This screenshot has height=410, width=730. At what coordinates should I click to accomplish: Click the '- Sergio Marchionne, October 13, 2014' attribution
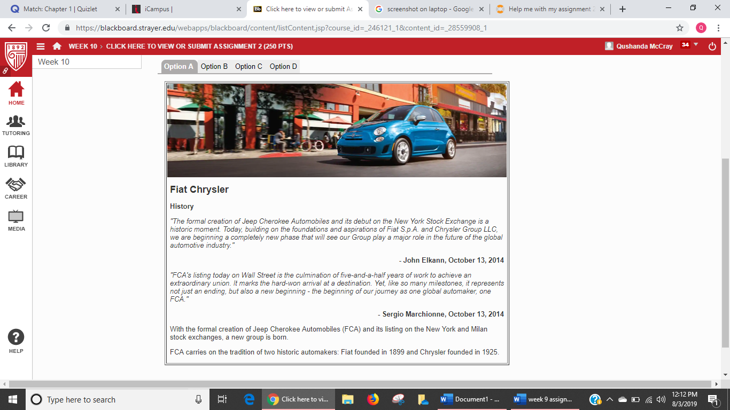(x=441, y=314)
